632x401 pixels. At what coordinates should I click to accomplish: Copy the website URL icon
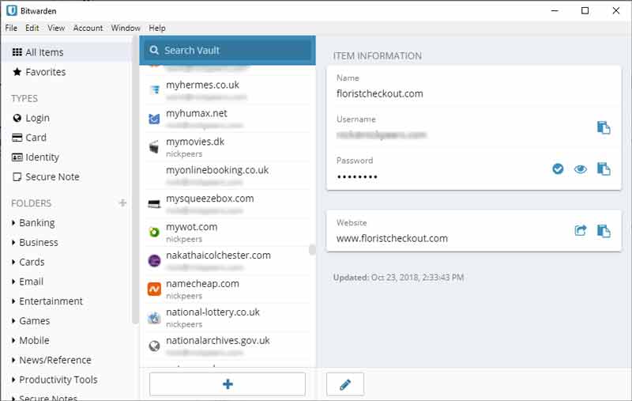click(x=604, y=230)
